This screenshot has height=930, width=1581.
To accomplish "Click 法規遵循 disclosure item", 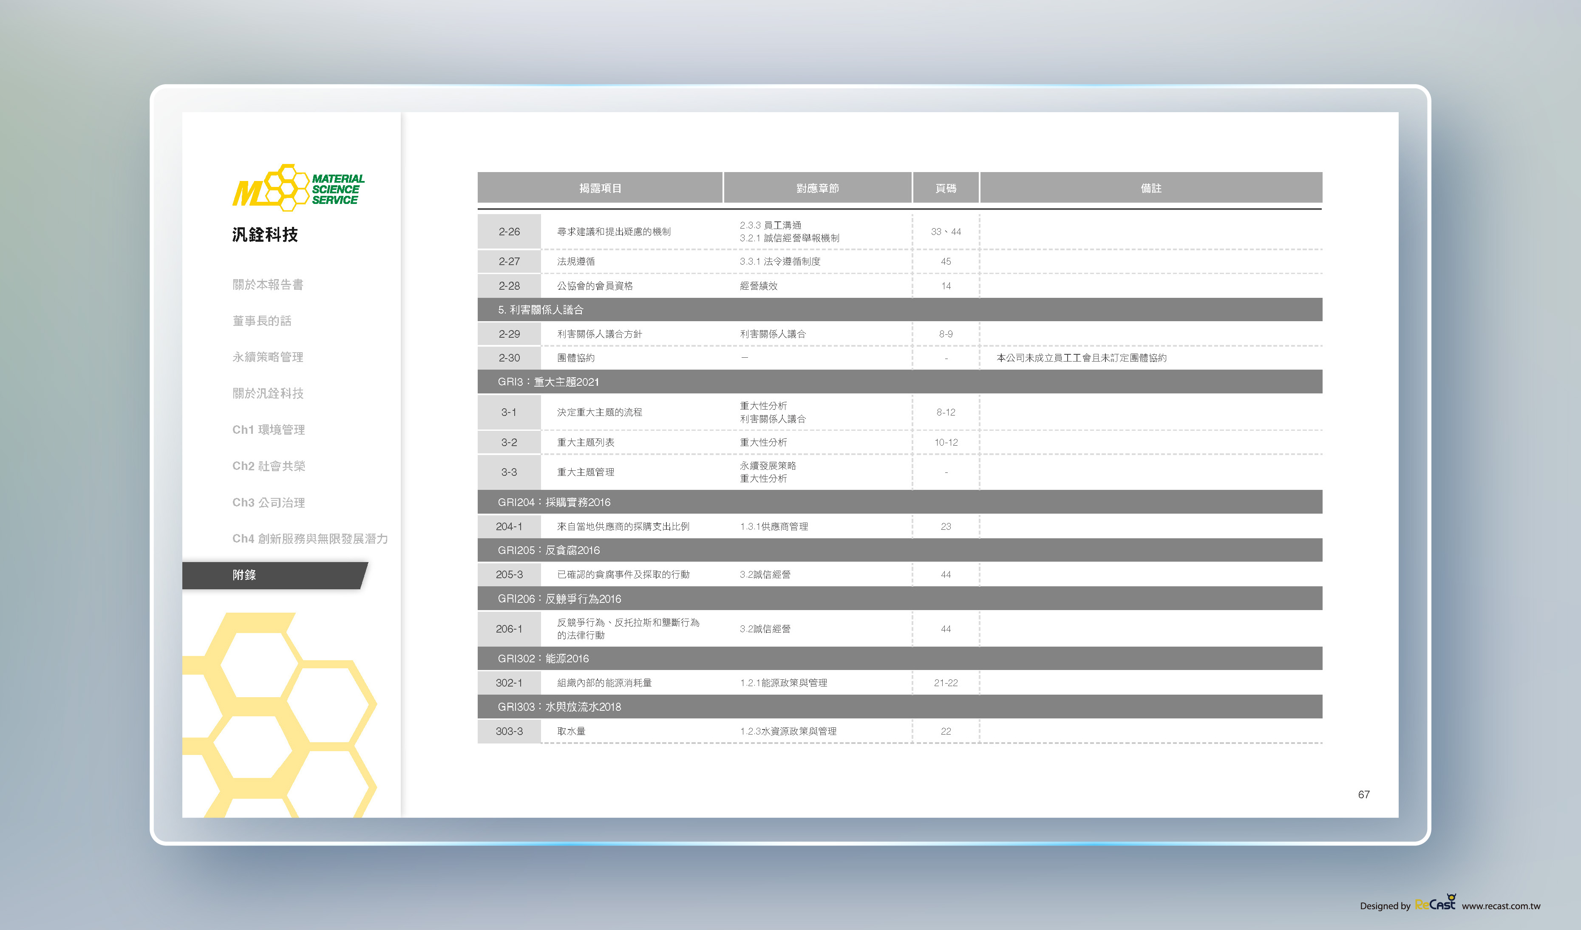I will point(576,262).
